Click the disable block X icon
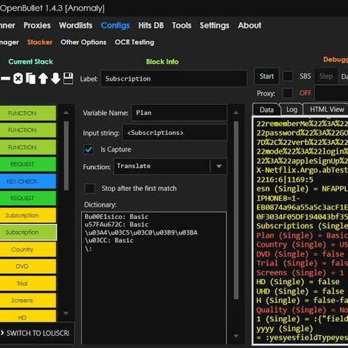This screenshot has height=348, width=348. click(x=18, y=78)
